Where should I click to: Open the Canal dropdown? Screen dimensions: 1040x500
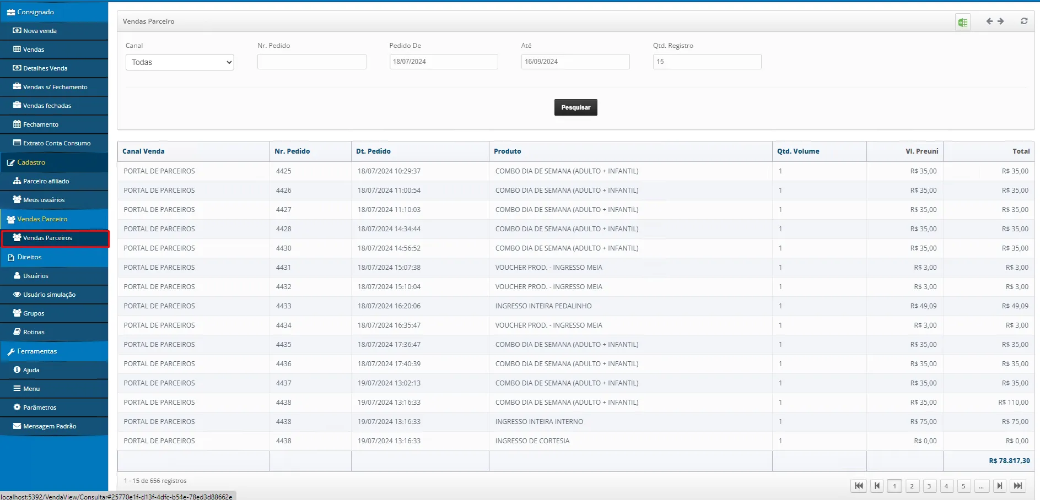coord(180,62)
